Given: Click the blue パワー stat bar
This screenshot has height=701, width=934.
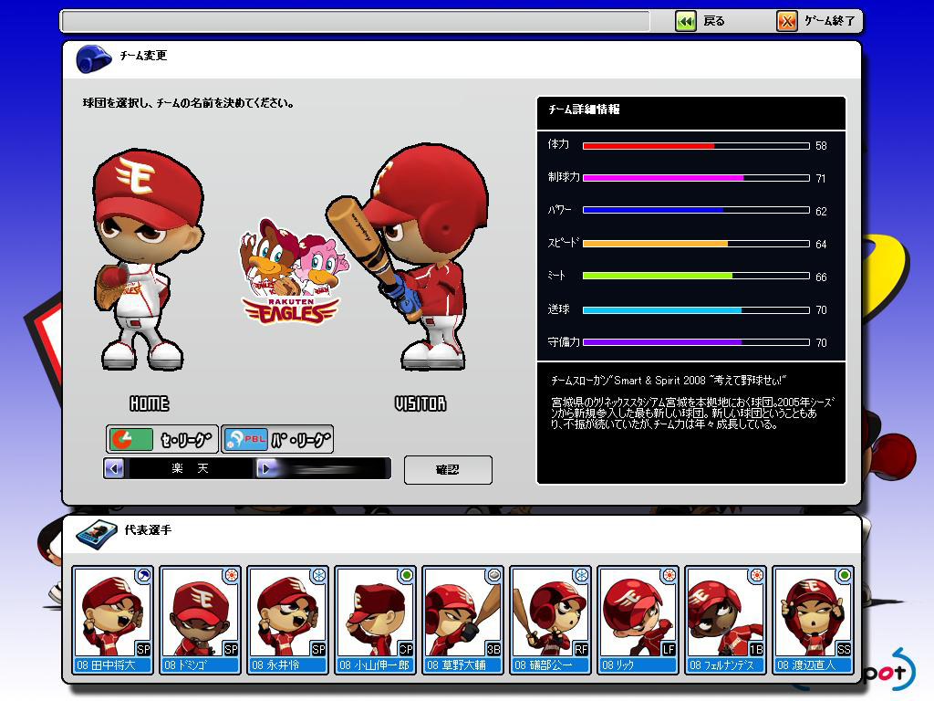Looking at the screenshot, I should click(x=696, y=211).
